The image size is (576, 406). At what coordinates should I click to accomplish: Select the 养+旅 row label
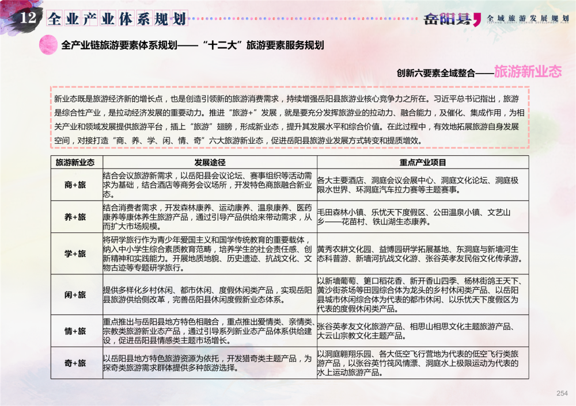click(x=75, y=217)
